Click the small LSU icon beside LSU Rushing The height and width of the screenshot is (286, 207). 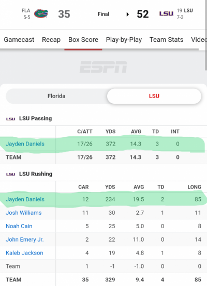click(x=10, y=174)
